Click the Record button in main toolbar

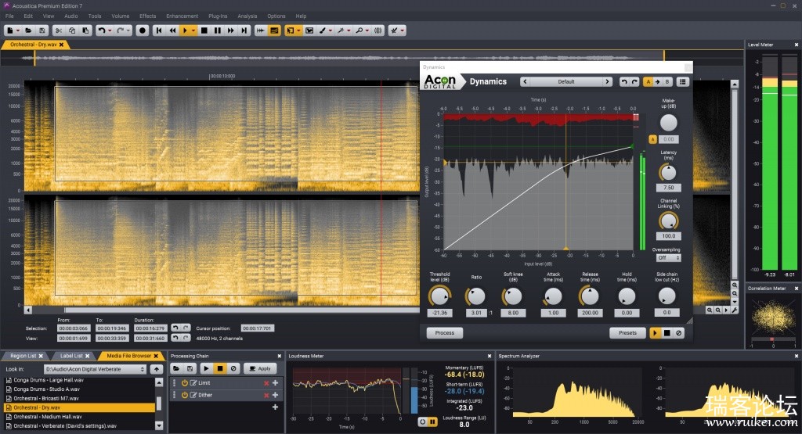[143, 30]
